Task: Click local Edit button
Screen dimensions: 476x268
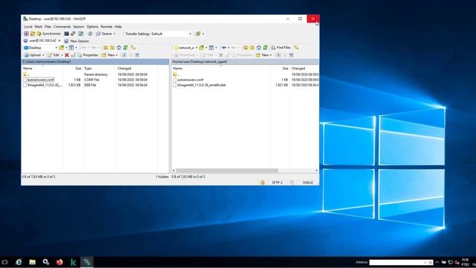Action: coord(54,55)
